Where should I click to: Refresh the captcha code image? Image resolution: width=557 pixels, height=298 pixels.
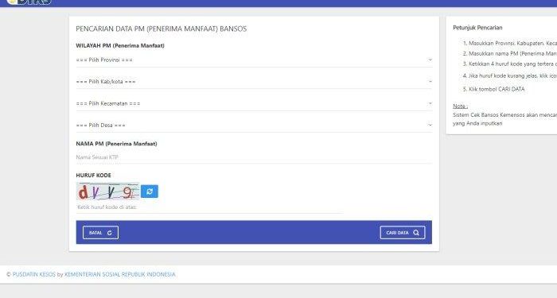pyautogui.click(x=150, y=192)
